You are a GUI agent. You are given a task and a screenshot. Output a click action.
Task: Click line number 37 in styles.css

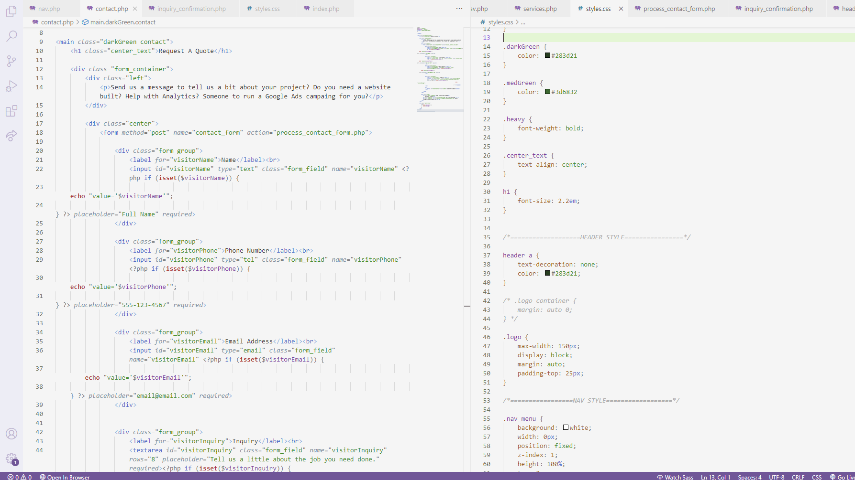pos(487,255)
